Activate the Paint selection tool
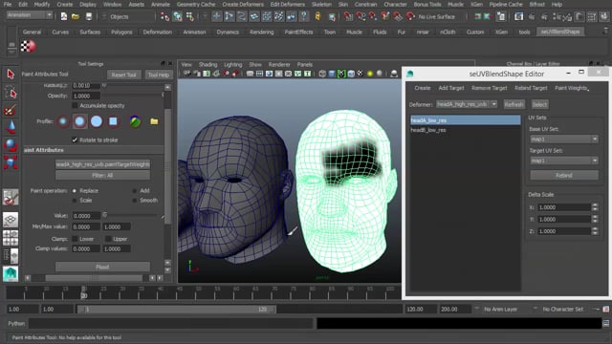This screenshot has width=612, height=344. coord(11,110)
